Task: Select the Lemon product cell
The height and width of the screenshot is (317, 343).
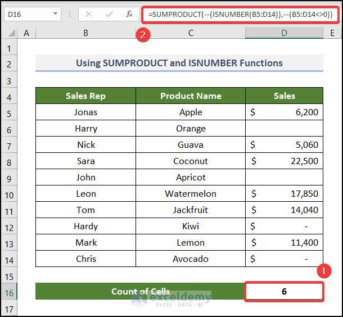Action: (x=191, y=243)
